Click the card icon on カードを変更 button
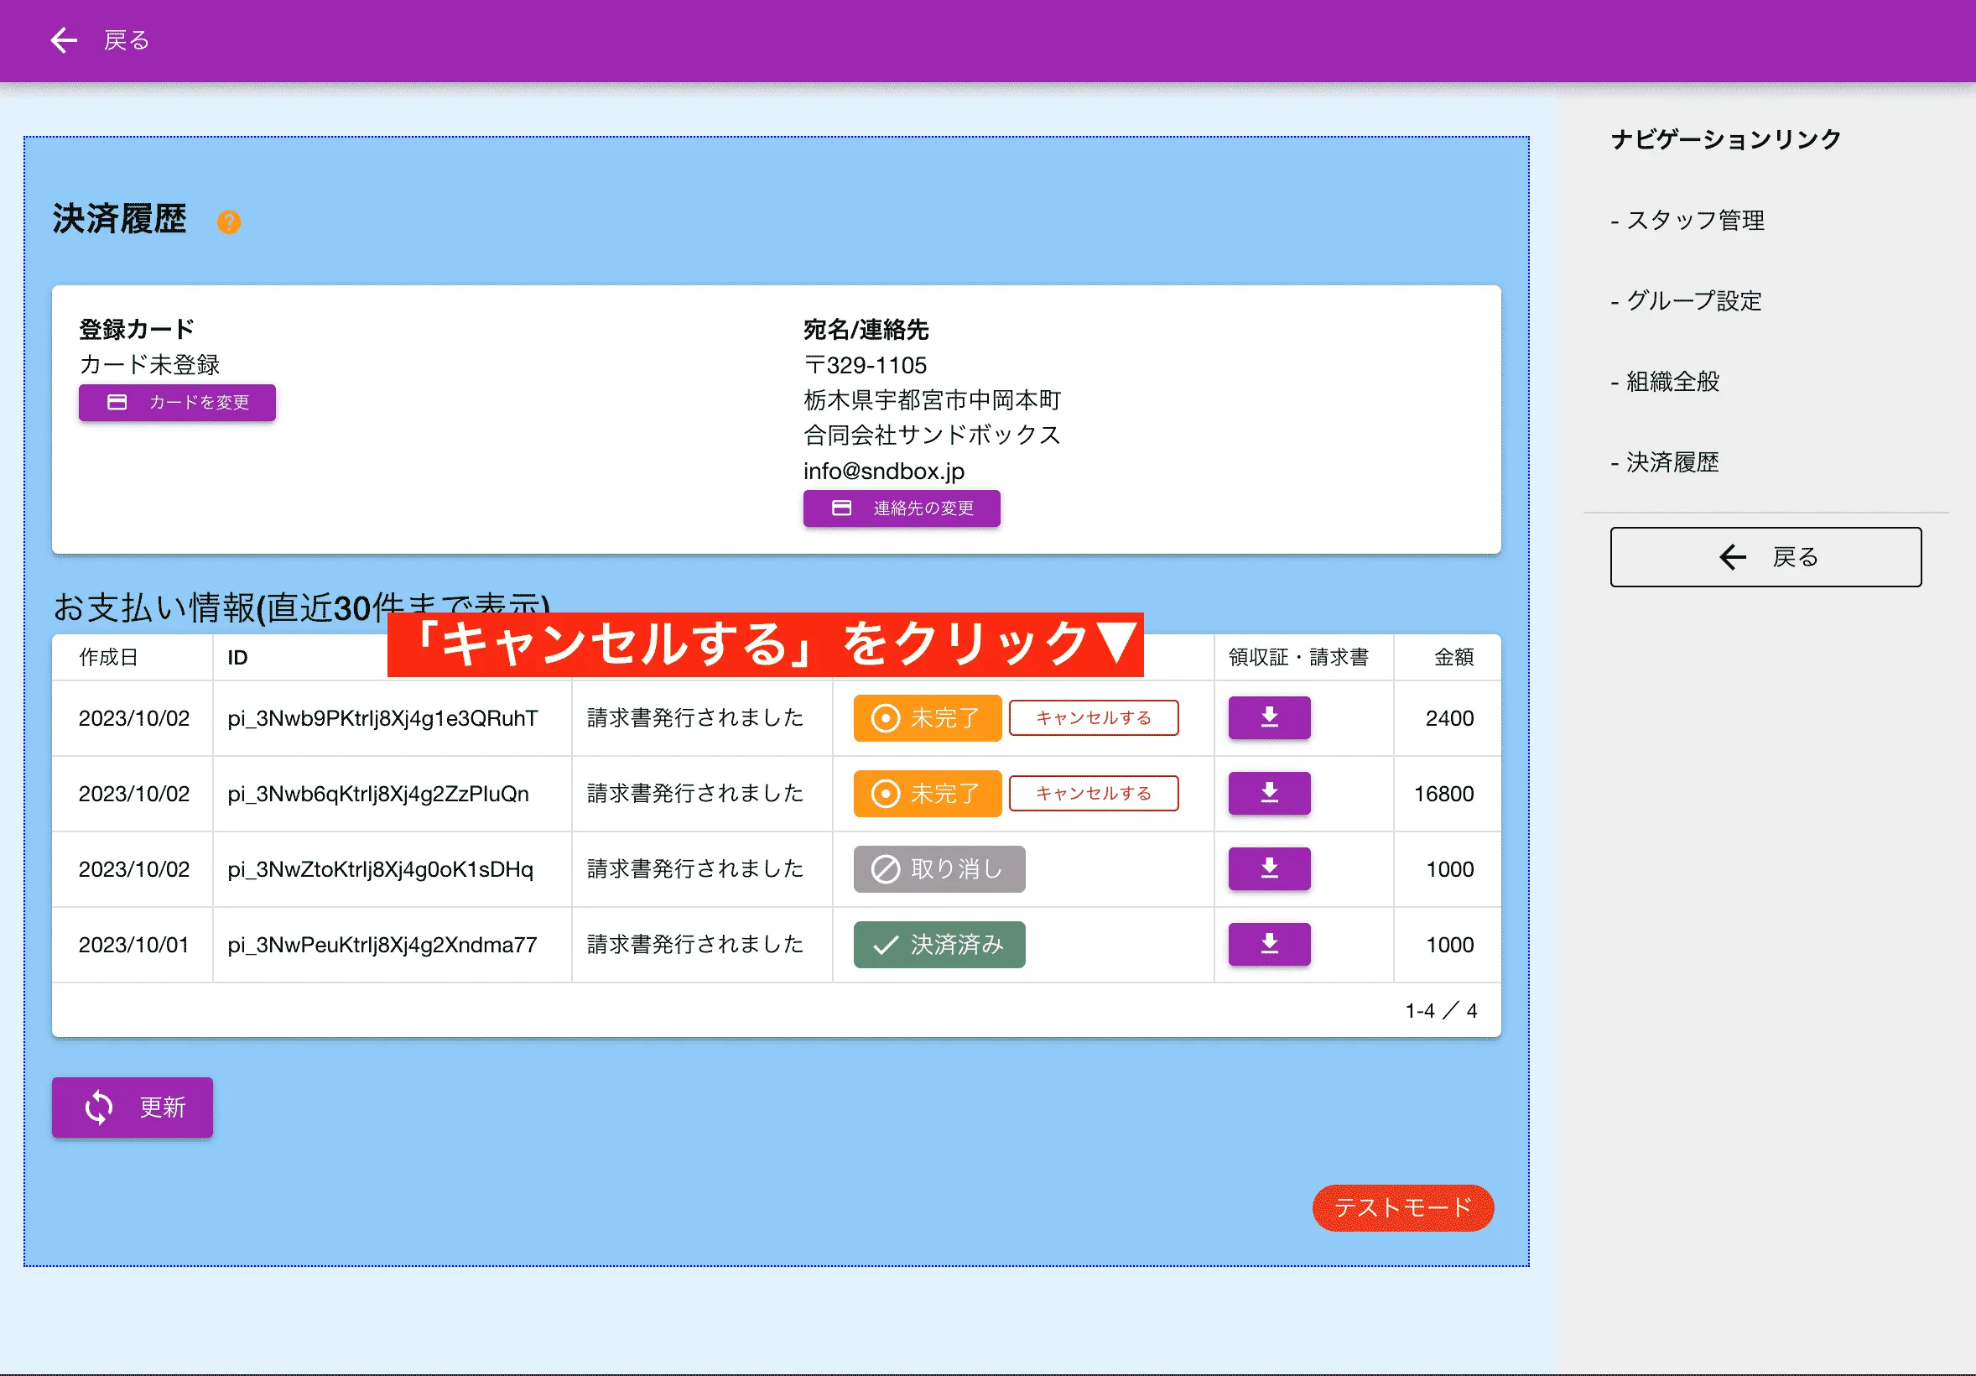Viewport: 1976px width, 1376px height. [117, 401]
